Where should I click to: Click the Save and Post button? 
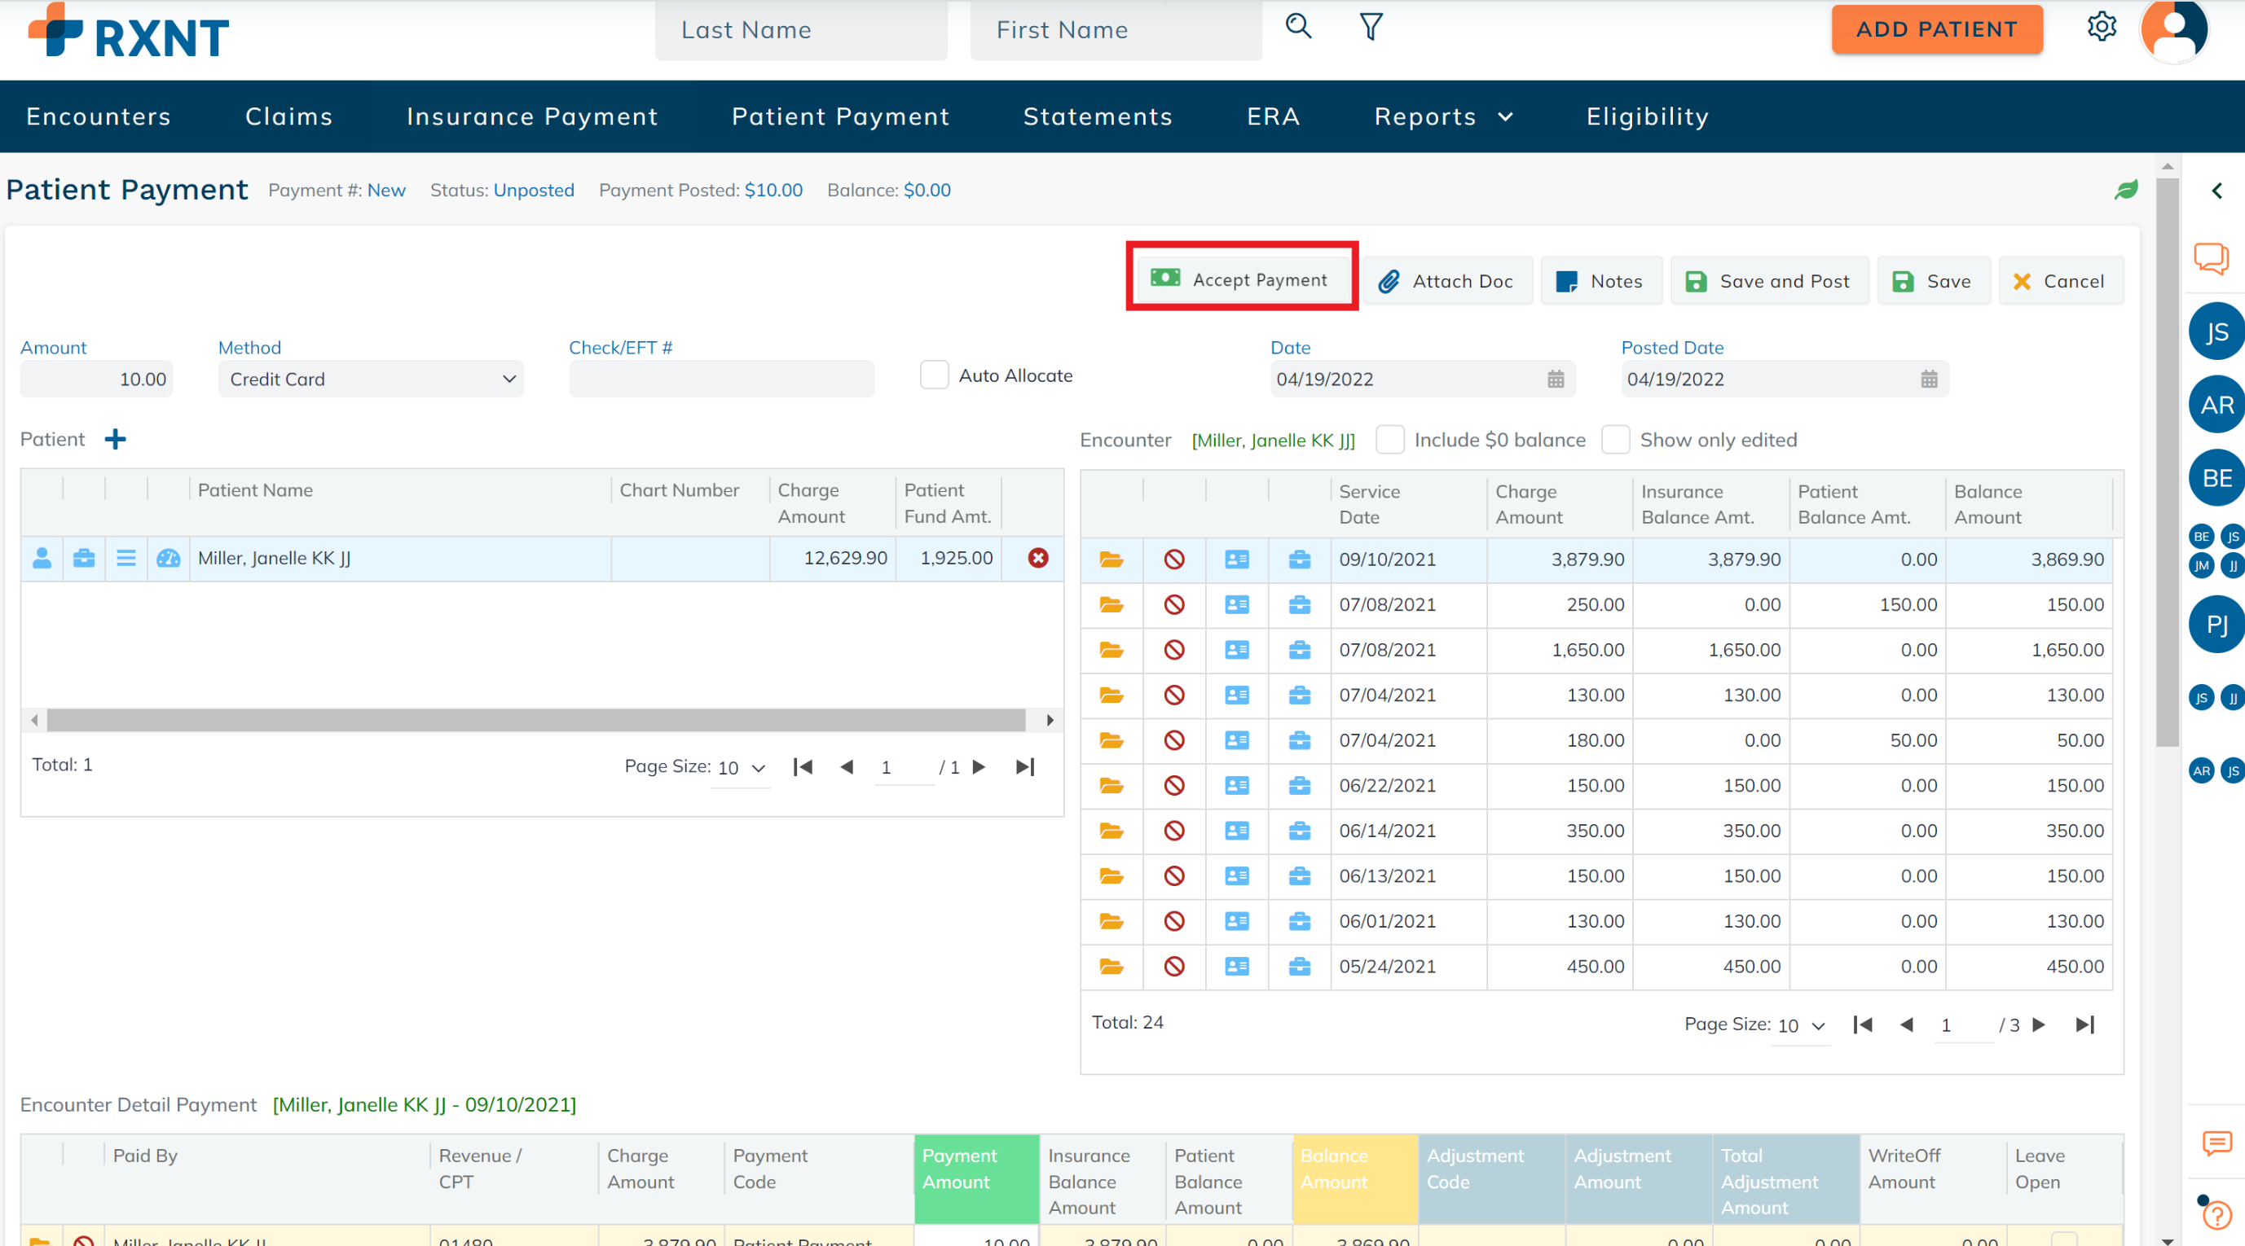1768,281
